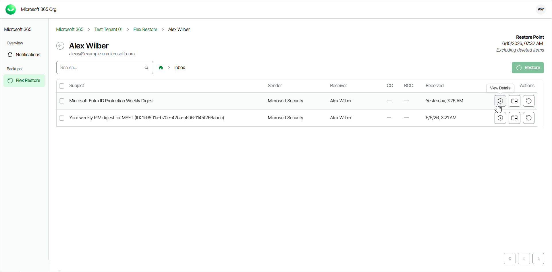
Task: View details of Entra ID Protection Weekly Digest
Action: (x=500, y=101)
